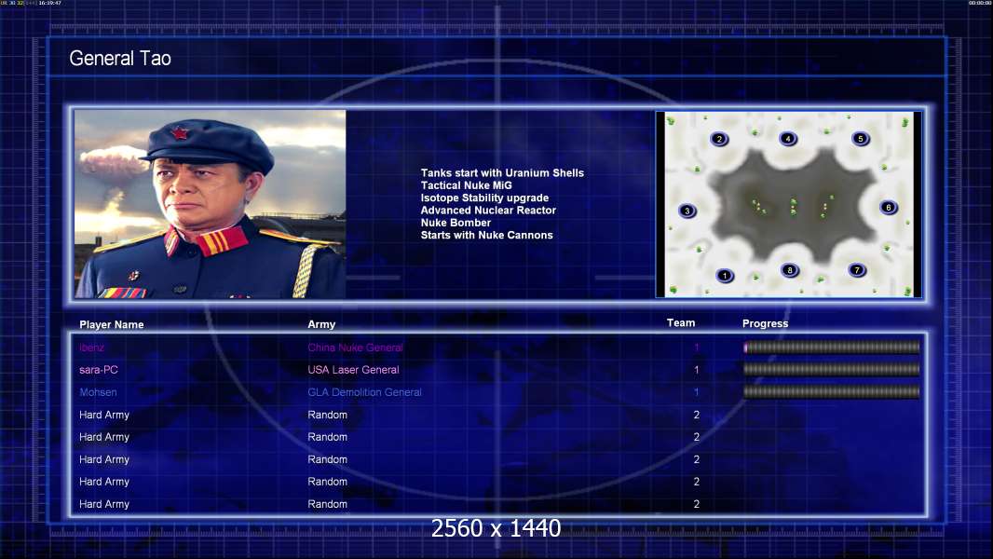Click start position marker 3 on map
The height and width of the screenshot is (559, 993).
tap(687, 211)
